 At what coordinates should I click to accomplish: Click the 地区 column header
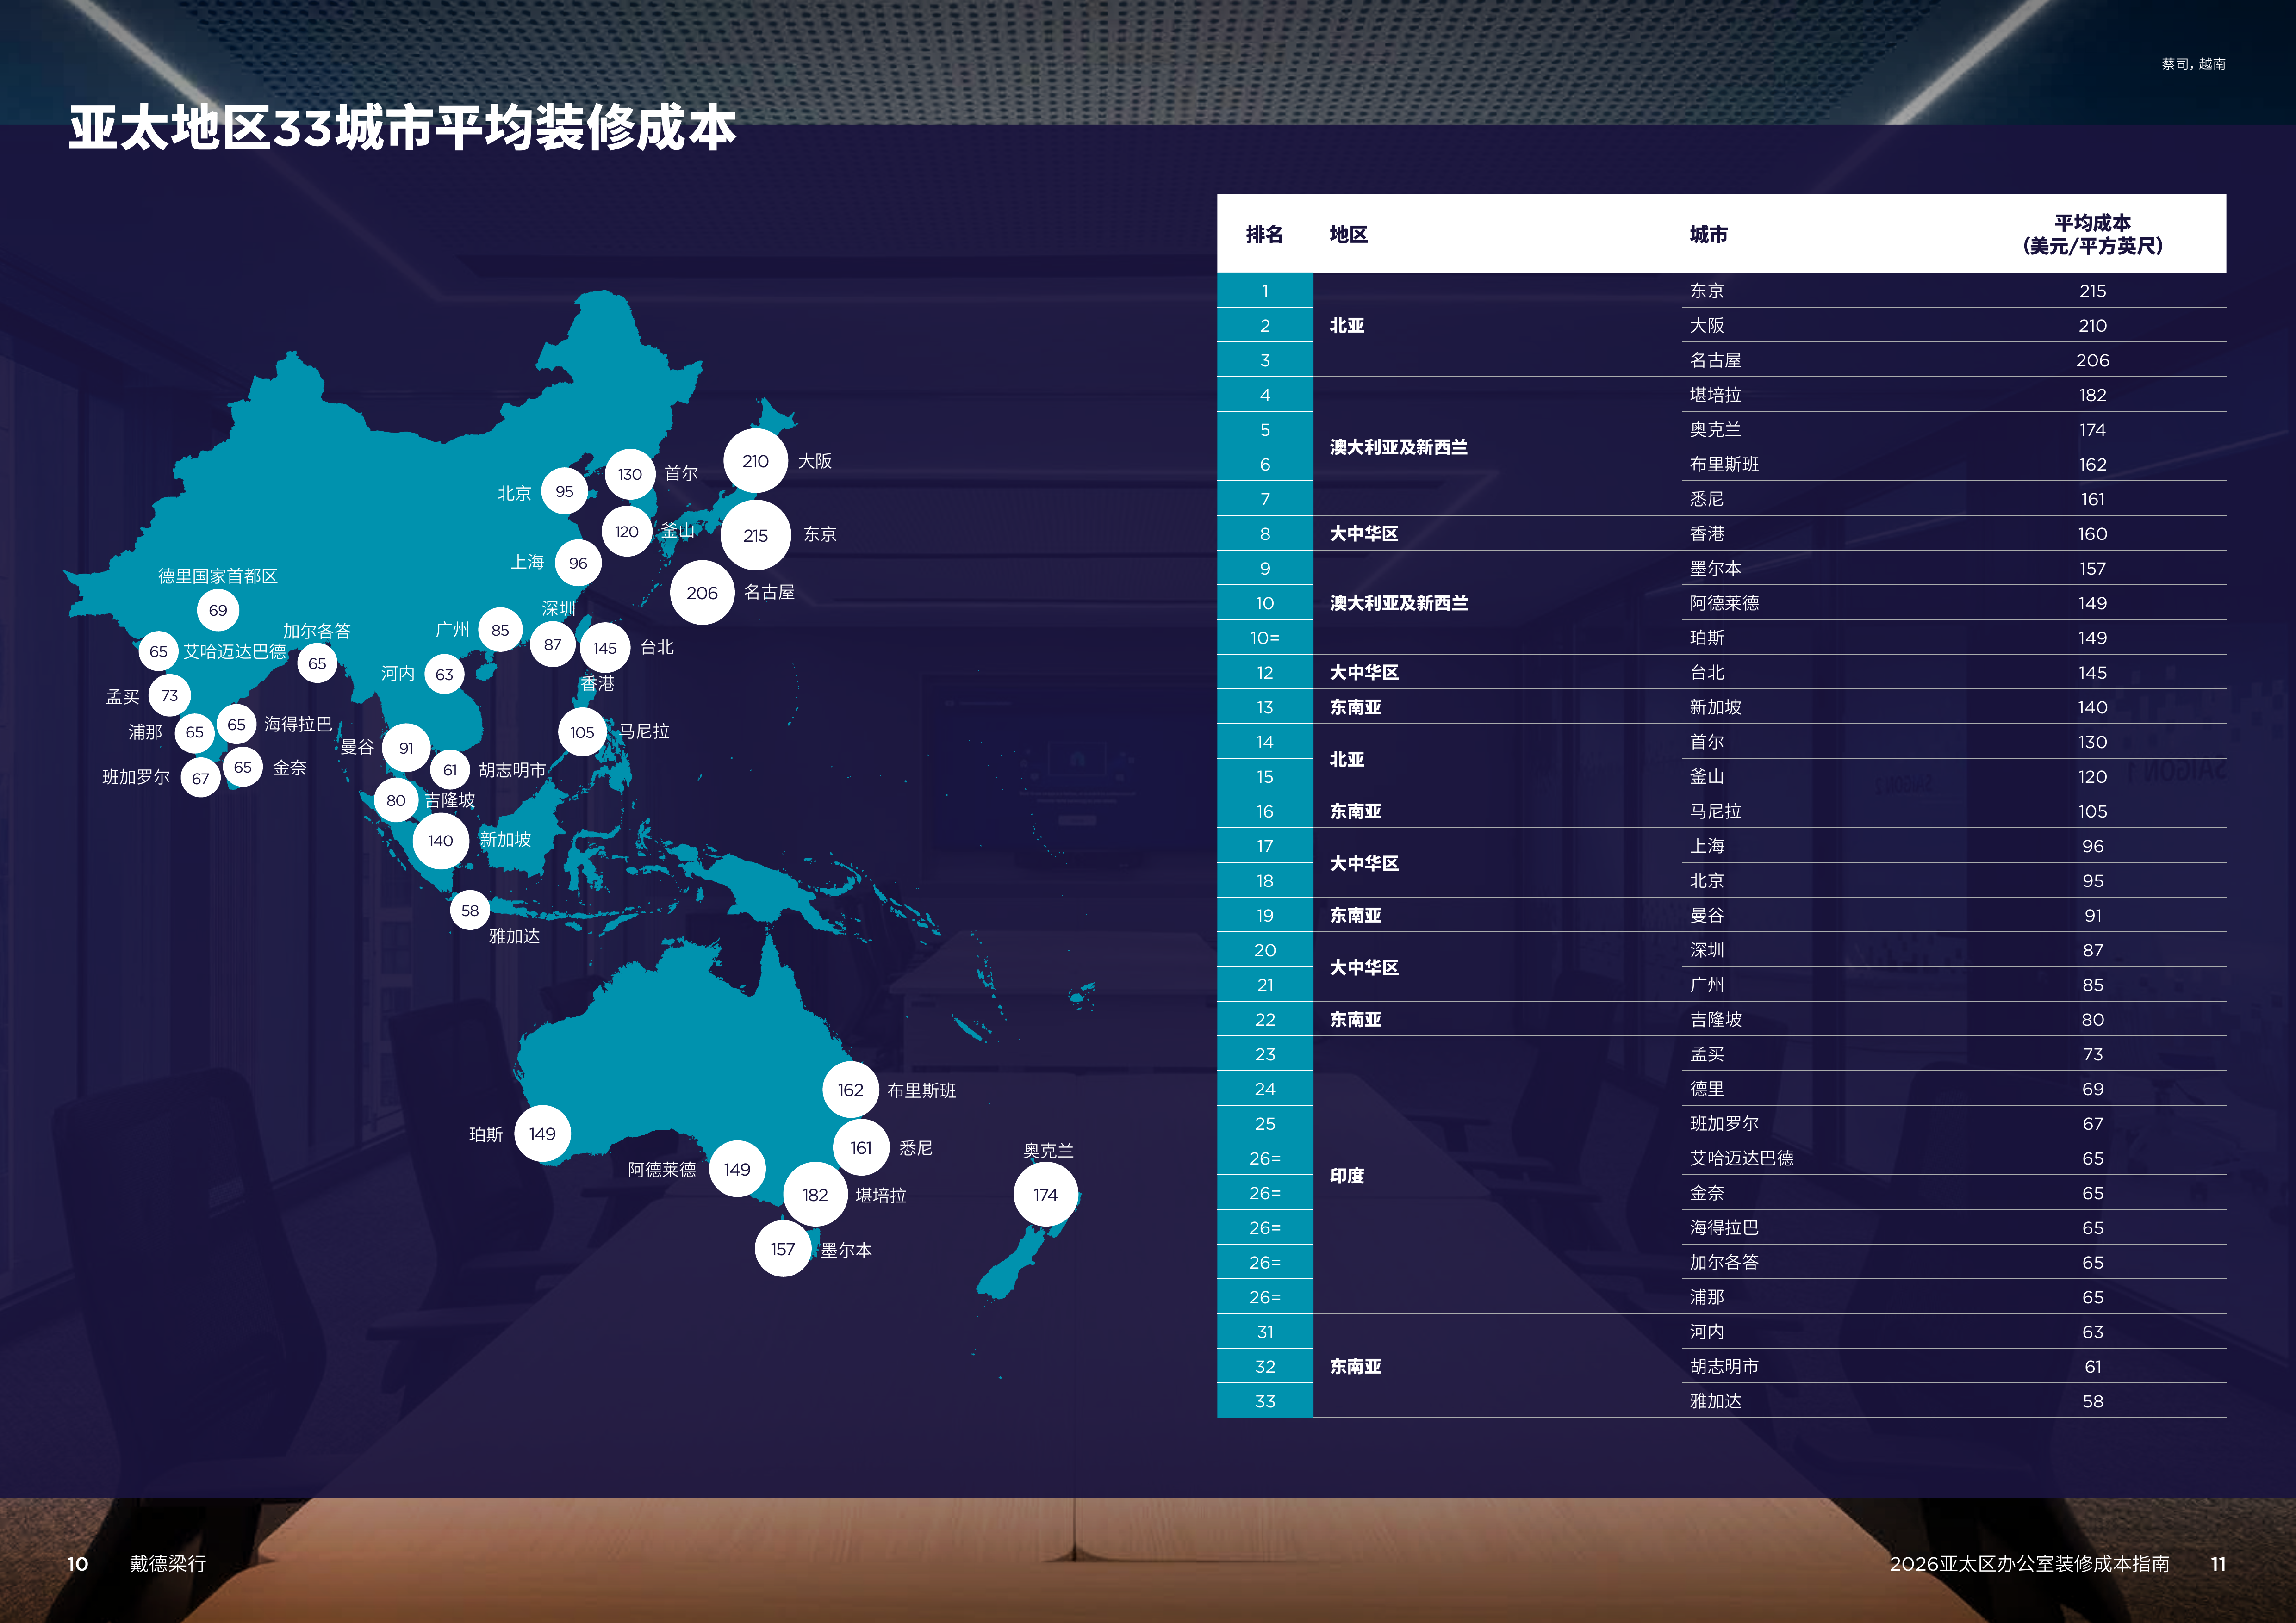click(1349, 234)
